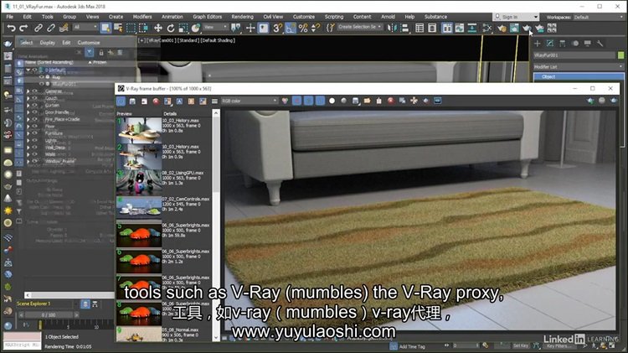This screenshot has width=628, height=353.
Task: Open the Scripting menu
Action: click(334, 17)
